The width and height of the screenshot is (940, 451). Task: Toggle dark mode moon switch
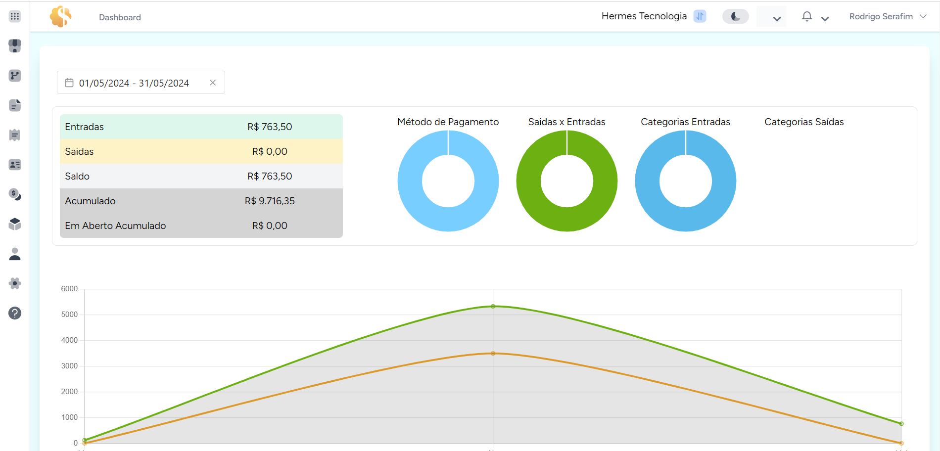point(736,16)
